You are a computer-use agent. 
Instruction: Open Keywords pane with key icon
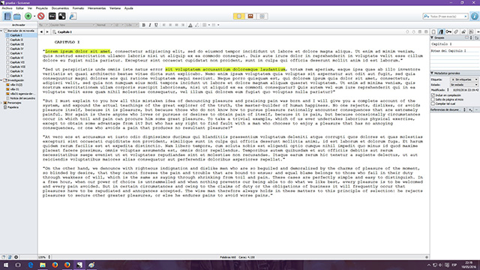pos(448,31)
